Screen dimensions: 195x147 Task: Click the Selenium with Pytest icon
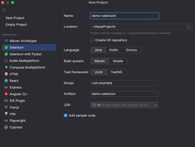pos(6,54)
